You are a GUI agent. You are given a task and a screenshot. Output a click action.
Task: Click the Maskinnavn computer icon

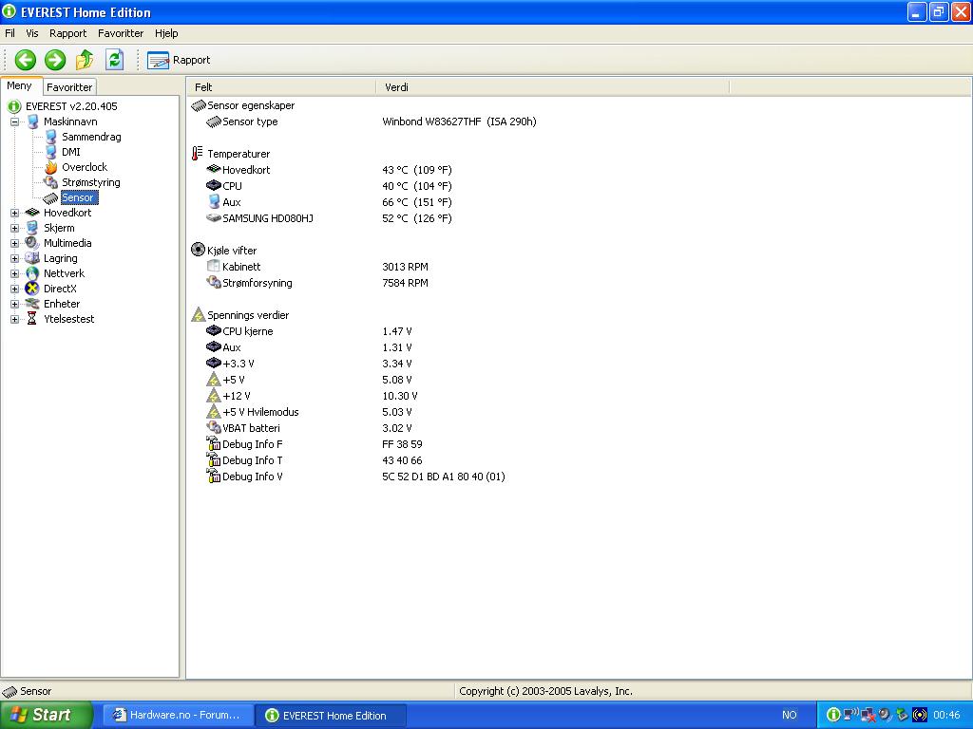pyautogui.click(x=32, y=121)
